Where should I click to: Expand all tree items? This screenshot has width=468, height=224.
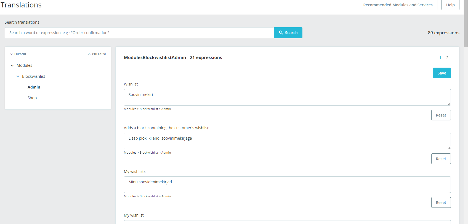18,54
